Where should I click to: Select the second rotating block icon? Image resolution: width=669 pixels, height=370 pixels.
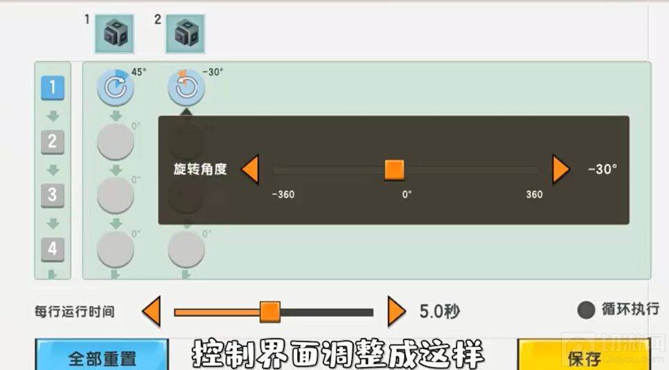click(185, 34)
